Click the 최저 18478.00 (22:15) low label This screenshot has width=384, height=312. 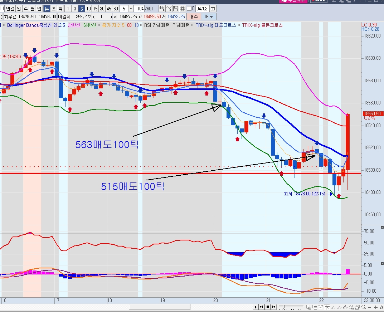click(305, 194)
